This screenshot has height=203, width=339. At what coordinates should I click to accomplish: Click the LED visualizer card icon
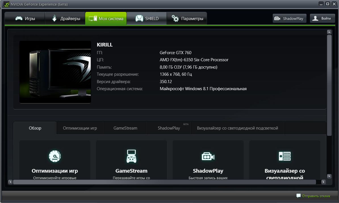click(x=285, y=156)
